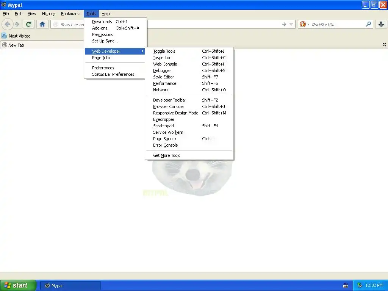Click the Go arrow in address bar

point(284,24)
